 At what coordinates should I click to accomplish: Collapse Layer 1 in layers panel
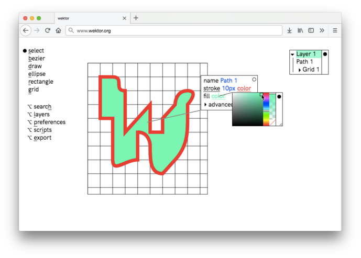(292, 54)
